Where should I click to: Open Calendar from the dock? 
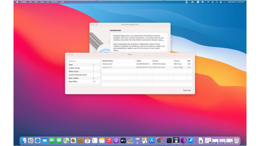tap(88, 141)
